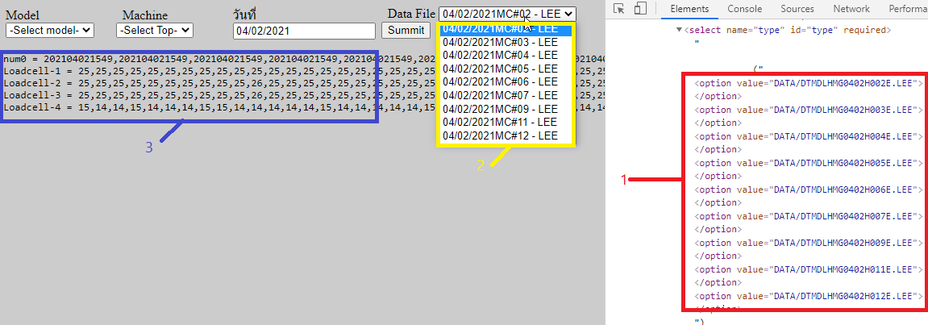928x325 pixels.
Task: Click option node DTMDLHMG0402H009E.LEE
Action: point(809,243)
